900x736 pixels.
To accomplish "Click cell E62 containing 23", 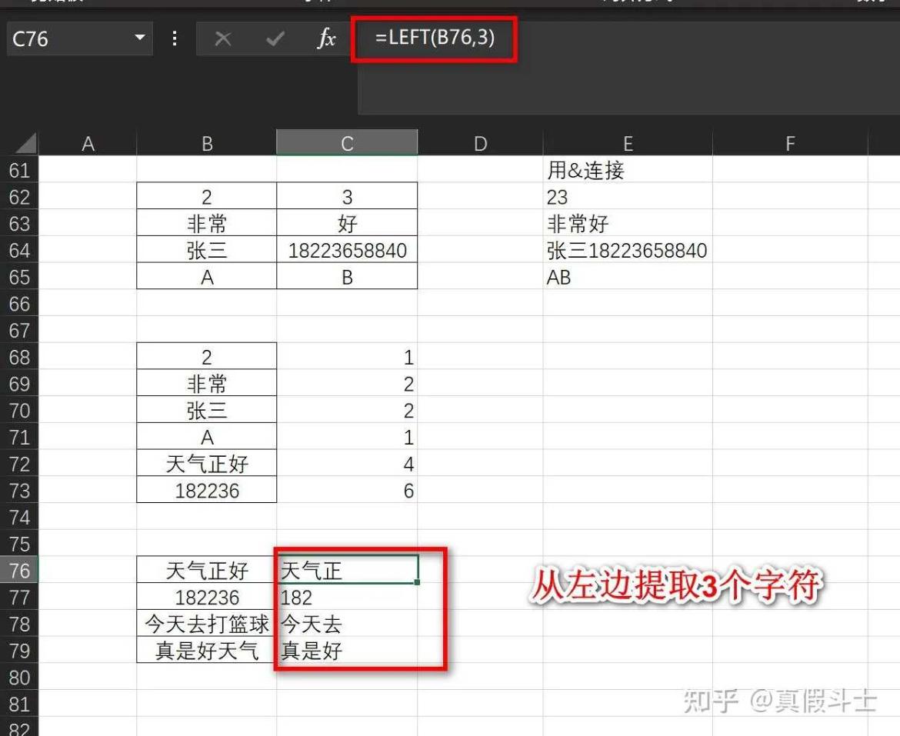I will 628,196.
